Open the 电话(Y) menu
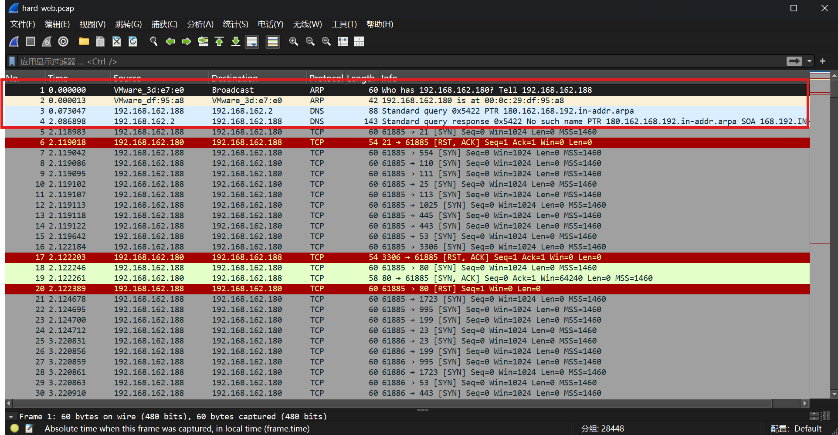Screen dimensions: 838x435 tap(271, 24)
